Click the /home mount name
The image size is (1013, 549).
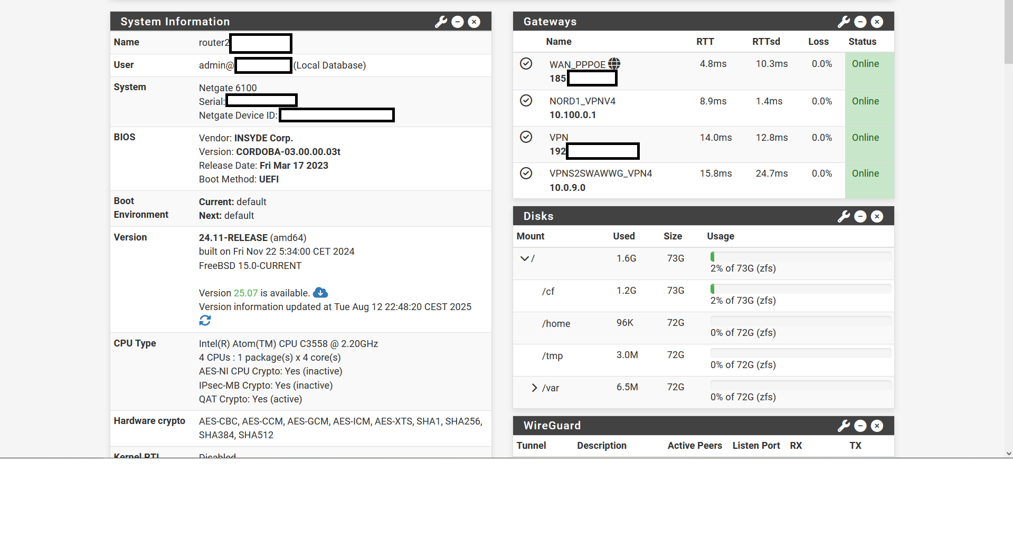coord(556,324)
